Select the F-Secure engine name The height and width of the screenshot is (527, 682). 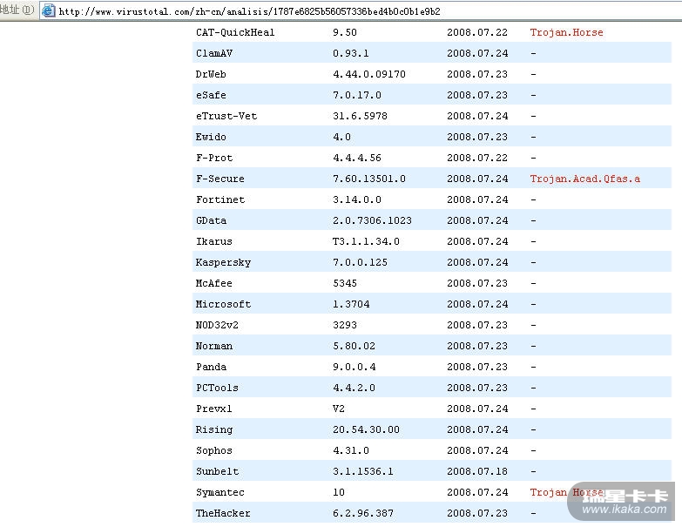click(x=219, y=179)
